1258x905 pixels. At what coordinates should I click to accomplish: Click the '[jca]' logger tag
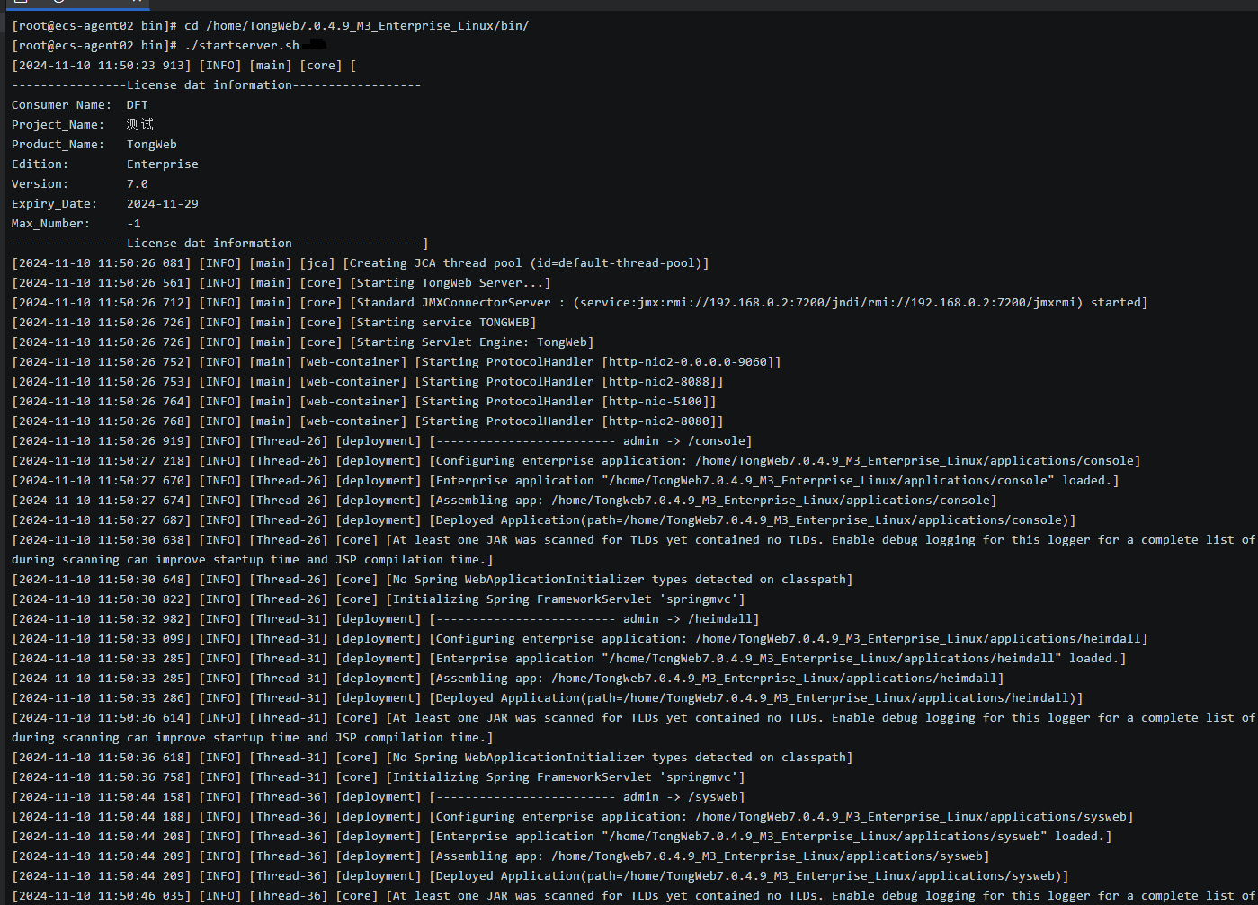[317, 262]
